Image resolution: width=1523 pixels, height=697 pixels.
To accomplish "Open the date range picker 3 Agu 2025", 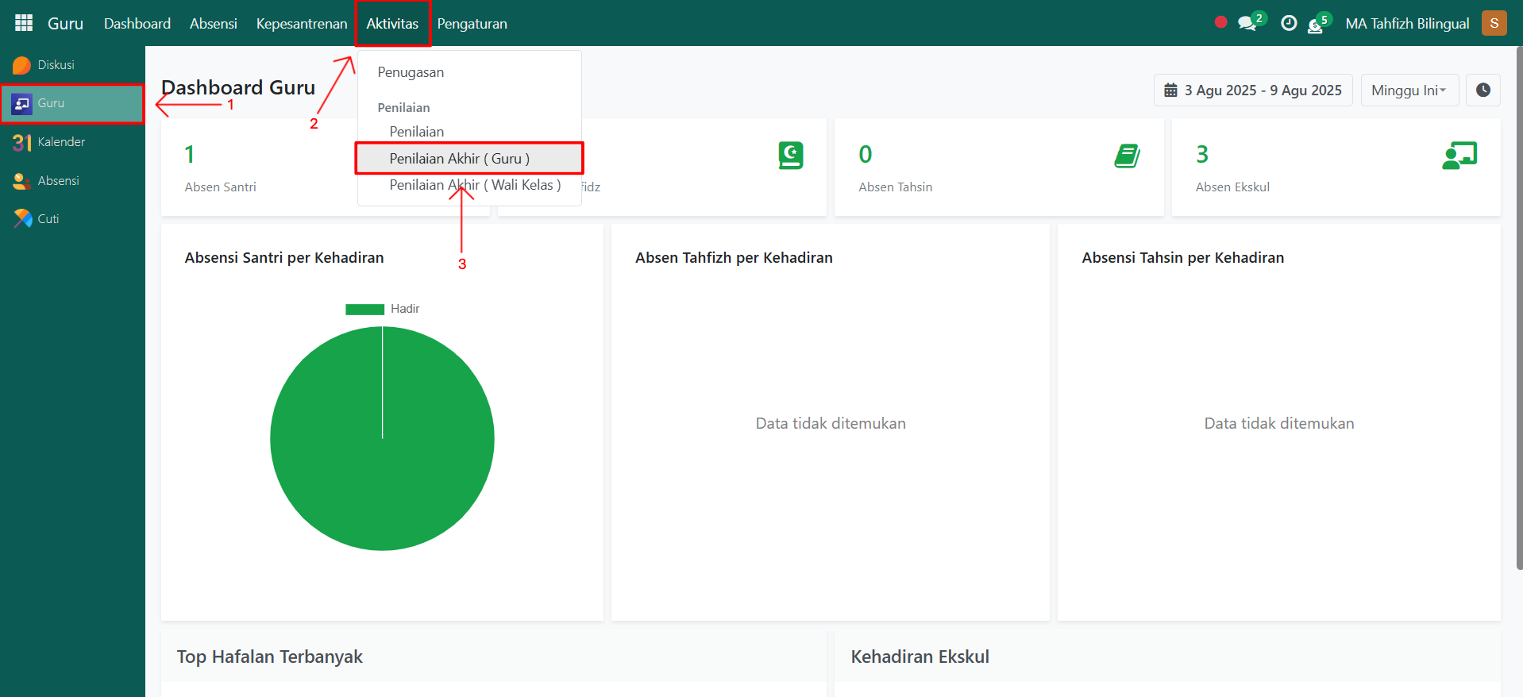I will click(x=1252, y=90).
